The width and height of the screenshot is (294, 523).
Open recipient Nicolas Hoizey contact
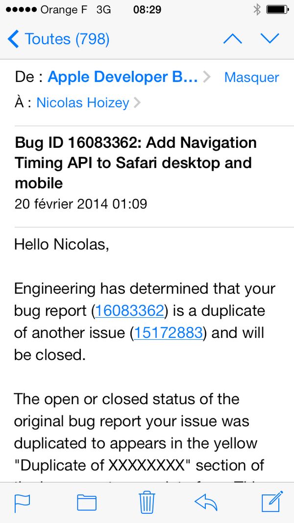tap(83, 103)
